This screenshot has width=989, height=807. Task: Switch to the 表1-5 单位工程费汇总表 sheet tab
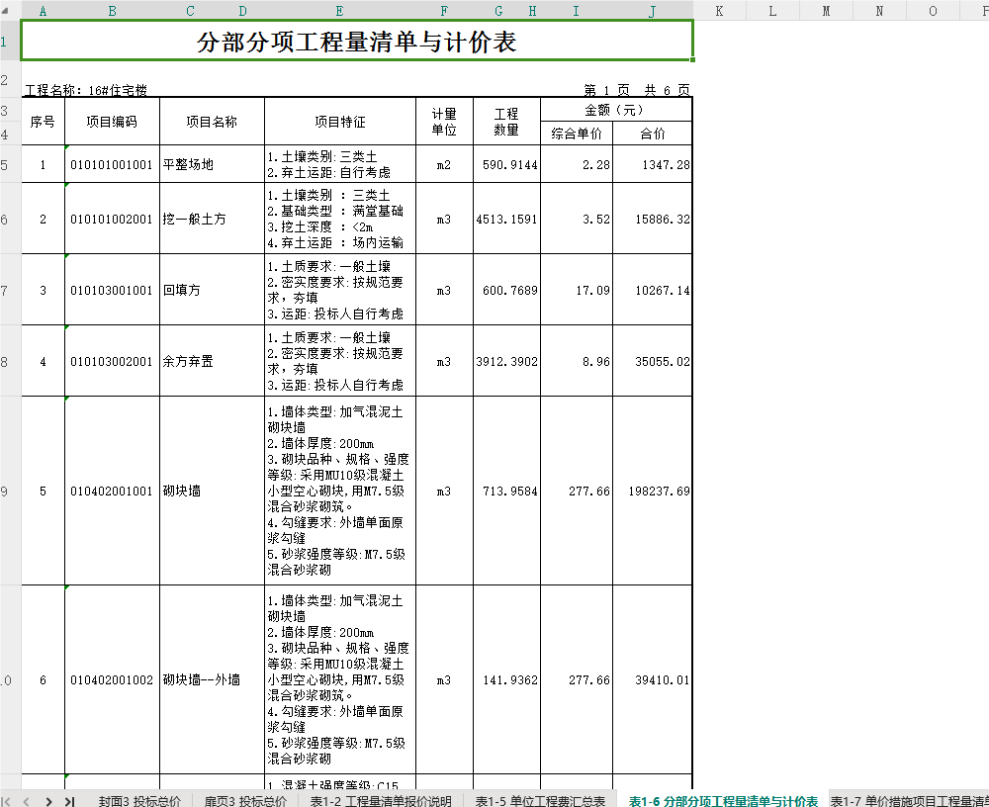[x=540, y=801]
